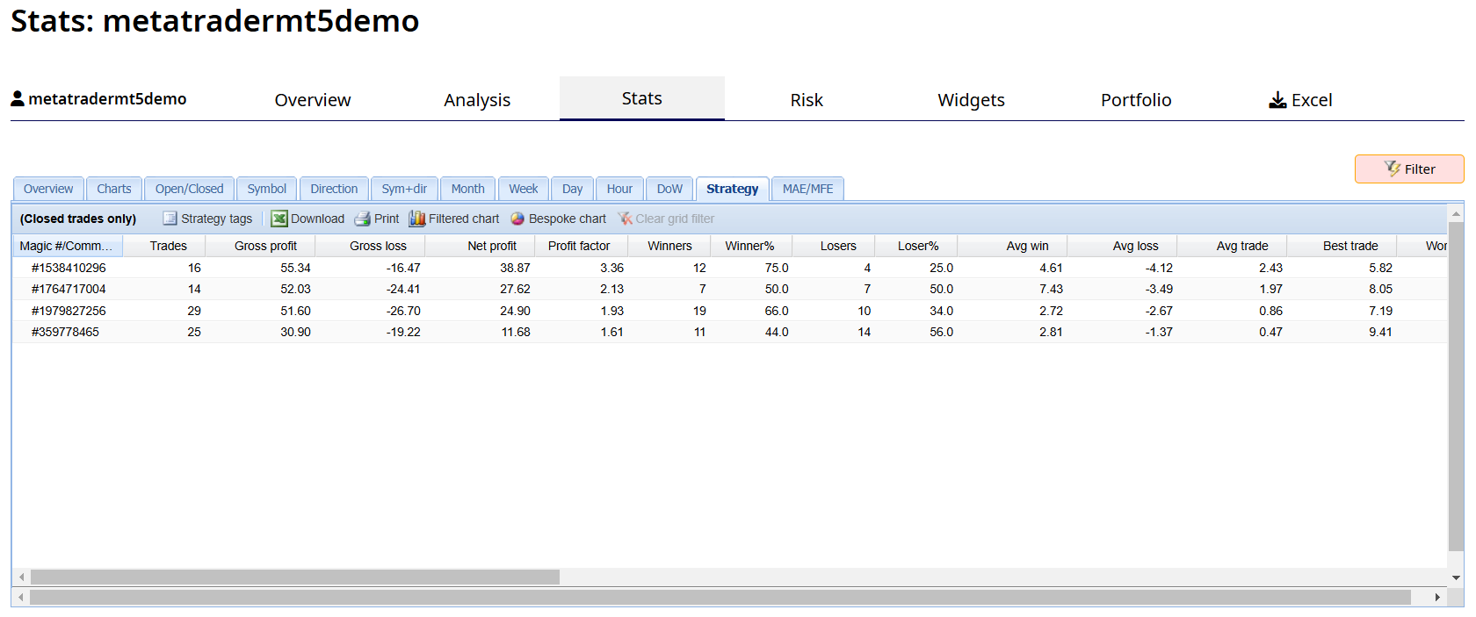Click the Bespoke chart pie icon
The height and width of the screenshot is (617, 1476).
pos(517,219)
